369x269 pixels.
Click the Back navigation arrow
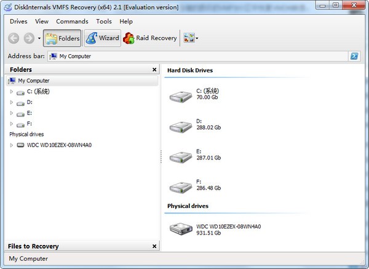pyautogui.click(x=14, y=38)
